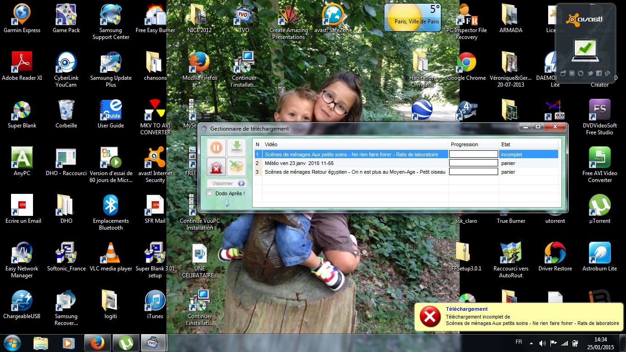Open the Windows Start menu
The image size is (626, 352).
tap(12, 343)
